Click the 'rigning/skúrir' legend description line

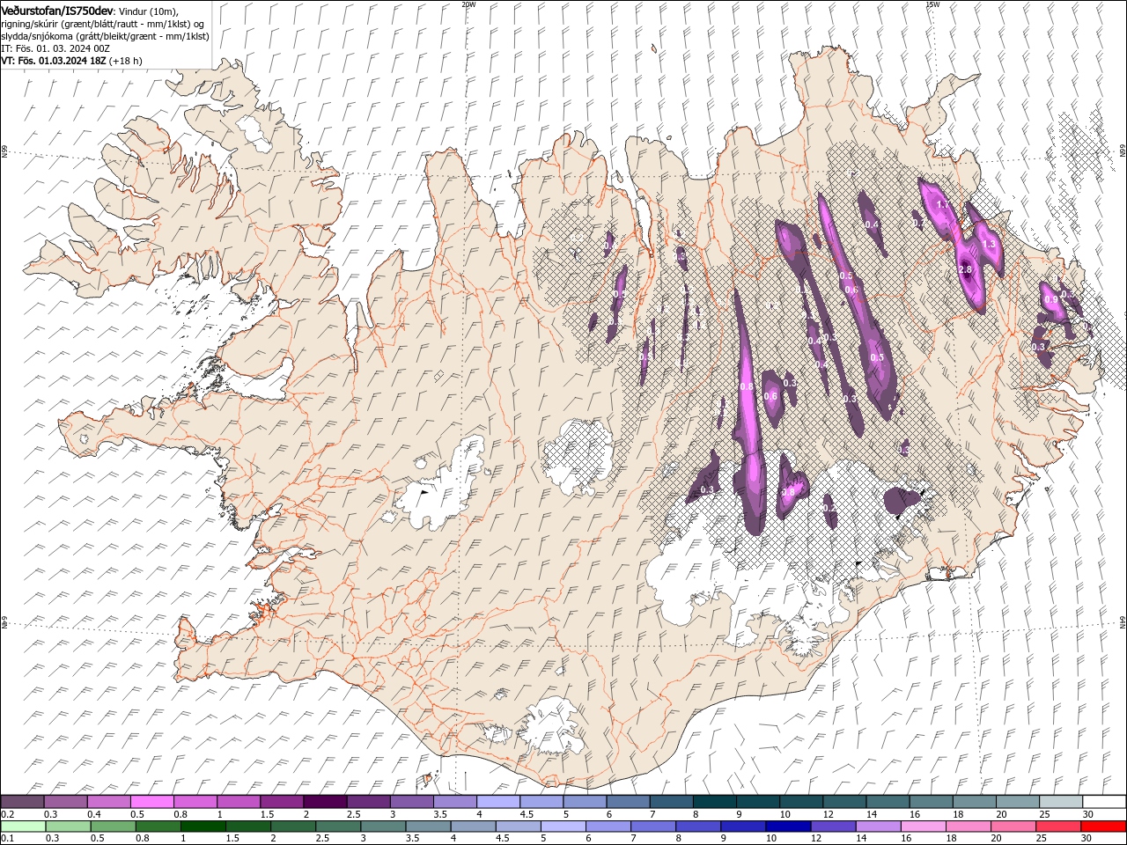click(x=103, y=24)
